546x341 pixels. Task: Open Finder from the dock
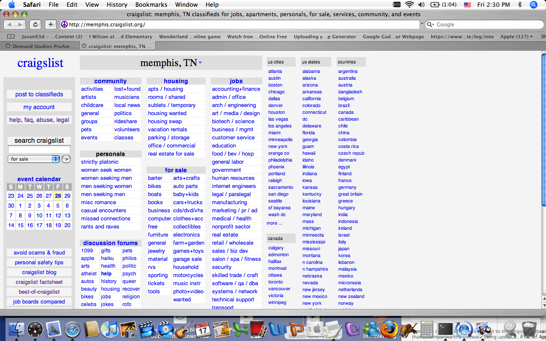16,329
